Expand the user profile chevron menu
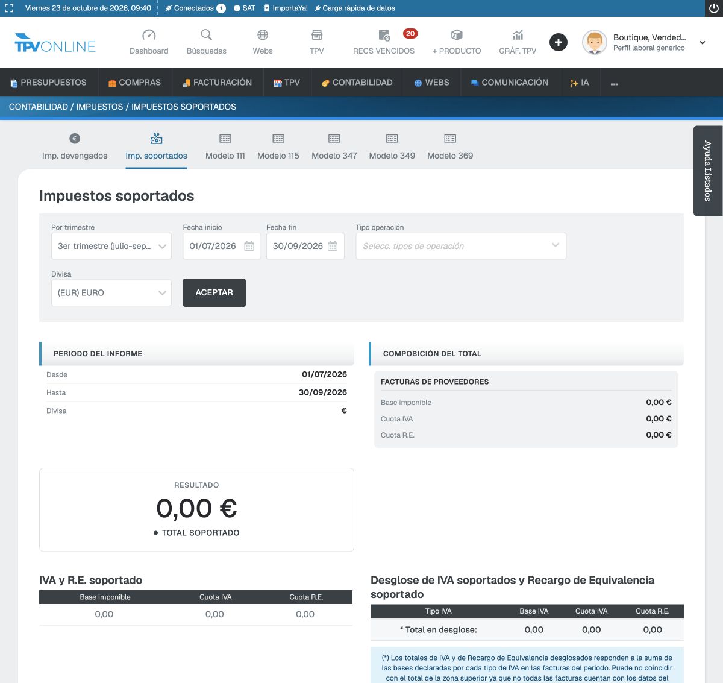The image size is (723, 683). click(703, 43)
